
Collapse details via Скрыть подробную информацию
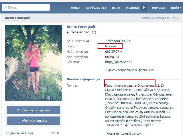(129, 70)
